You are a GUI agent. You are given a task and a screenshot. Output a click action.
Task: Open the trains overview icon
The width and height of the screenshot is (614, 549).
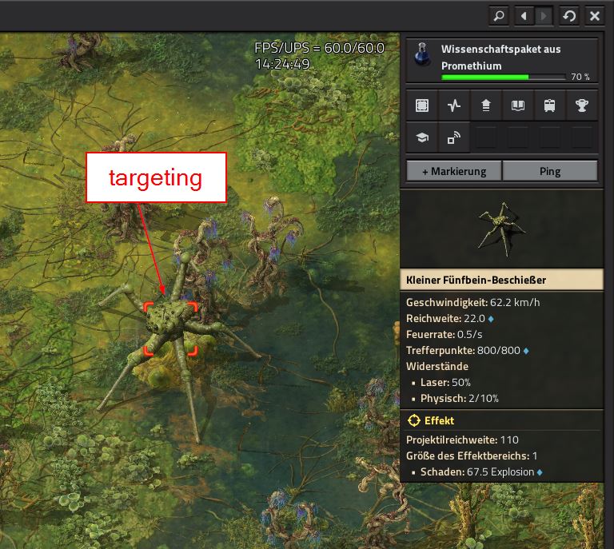550,105
